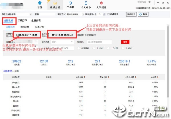Click the 20962 浏览量 statistic
This screenshot has height=119, width=171.
[x=17, y=63]
